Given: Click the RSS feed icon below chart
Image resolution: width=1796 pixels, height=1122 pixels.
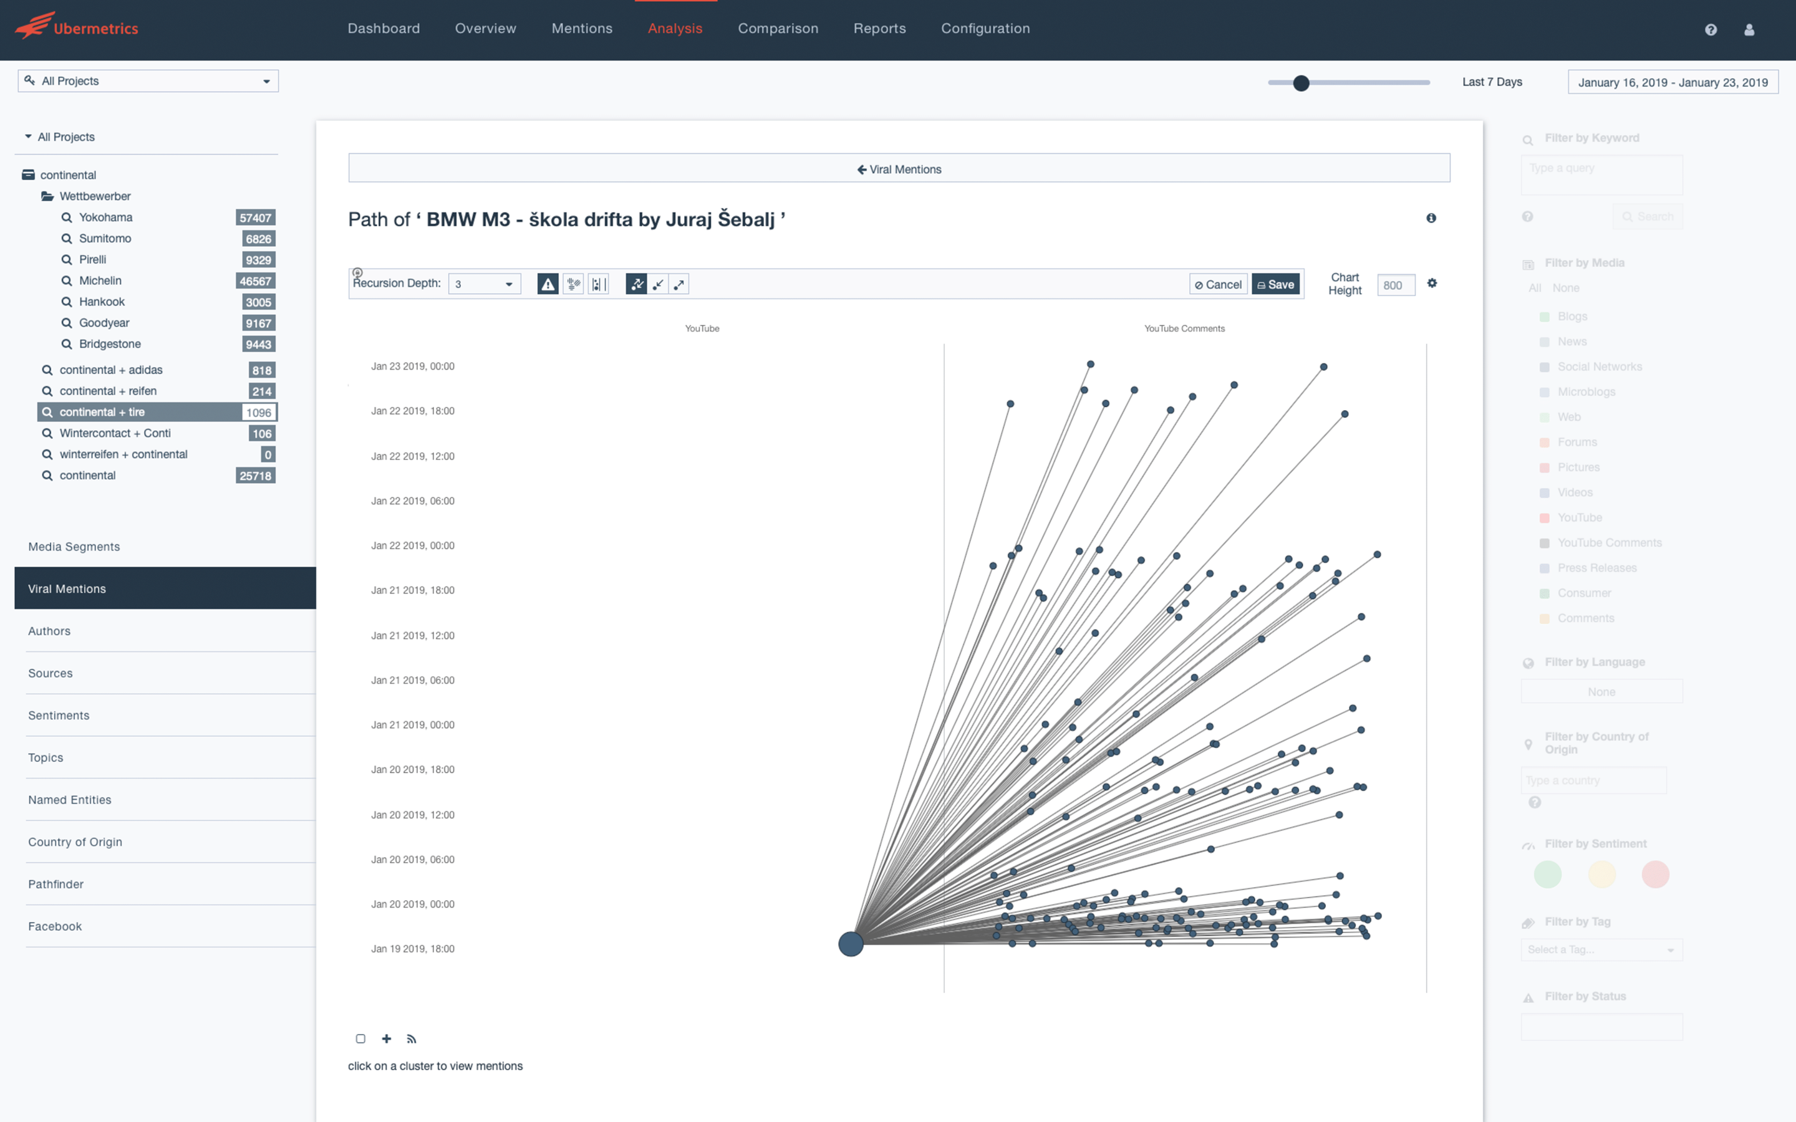Looking at the screenshot, I should pyautogui.click(x=412, y=1039).
